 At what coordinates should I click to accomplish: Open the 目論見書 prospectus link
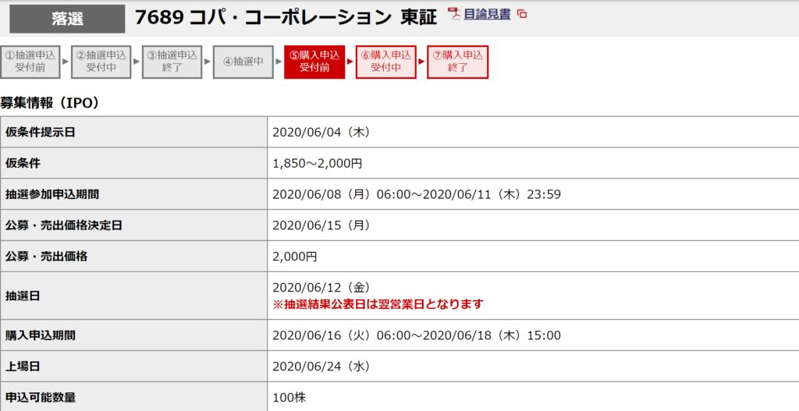coord(487,14)
